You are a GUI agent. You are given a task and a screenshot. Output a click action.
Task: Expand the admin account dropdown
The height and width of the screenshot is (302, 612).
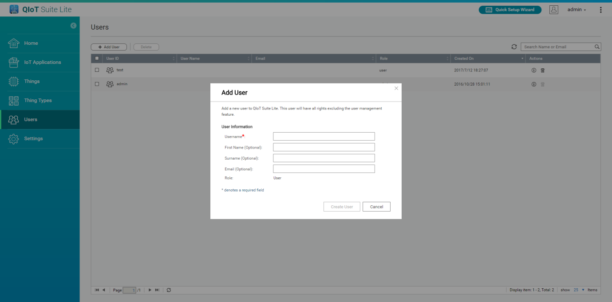(x=577, y=10)
